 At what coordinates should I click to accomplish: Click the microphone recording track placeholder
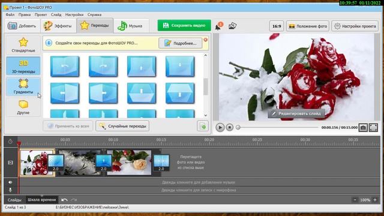199,190
